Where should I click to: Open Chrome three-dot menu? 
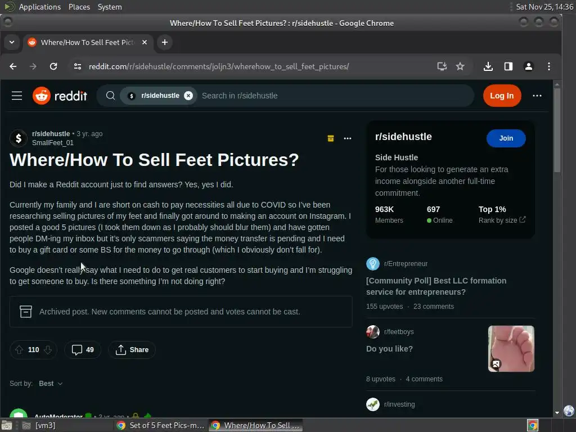click(x=549, y=66)
